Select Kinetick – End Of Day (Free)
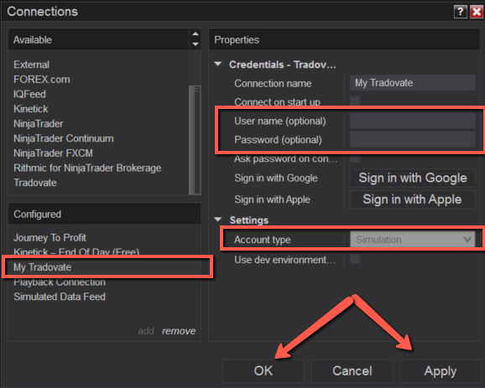Viewport: 485px width, 388px height. [76, 252]
